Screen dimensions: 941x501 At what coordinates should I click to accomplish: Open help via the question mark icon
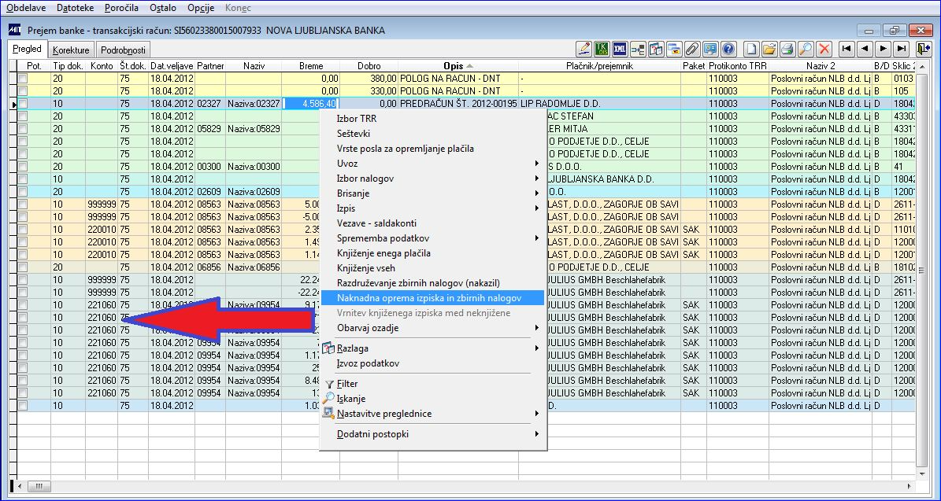point(728,49)
